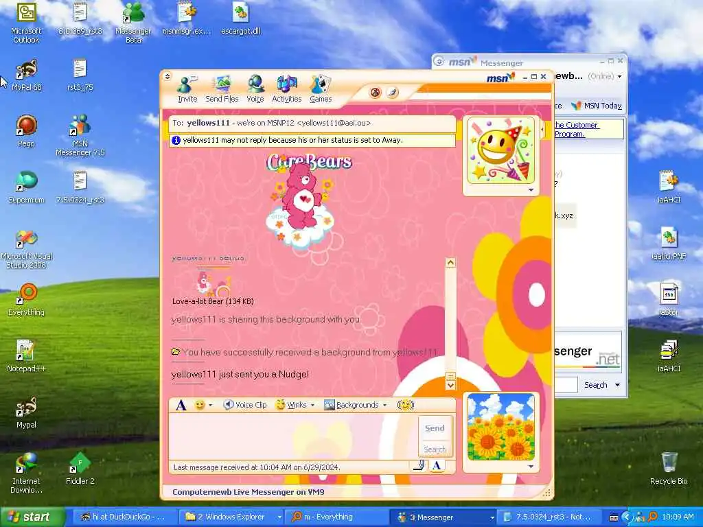Open the Windows Explorer taskbar group
The height and width of the screenshot is (527, 703).
tap(231, 517)
